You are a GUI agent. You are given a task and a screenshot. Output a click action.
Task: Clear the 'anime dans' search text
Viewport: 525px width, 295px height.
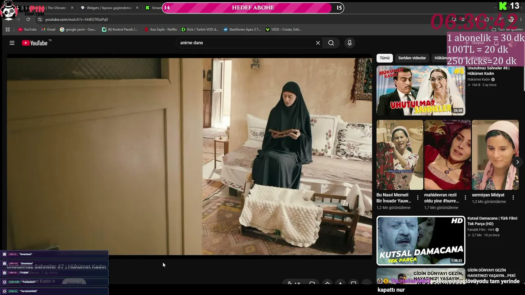click(x=318, y=43)
